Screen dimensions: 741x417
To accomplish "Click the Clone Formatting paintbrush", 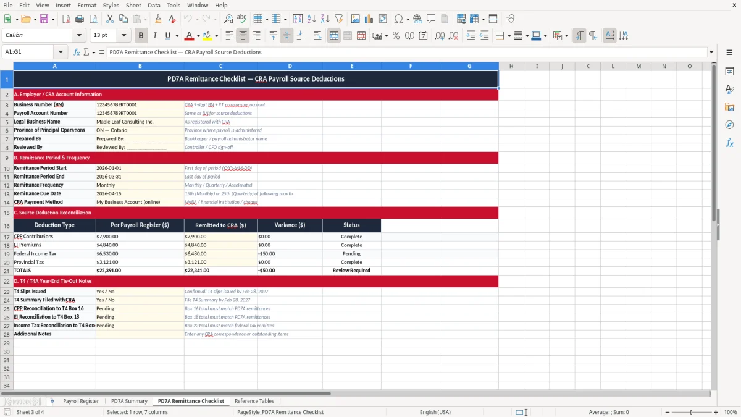I will [158, 19].
